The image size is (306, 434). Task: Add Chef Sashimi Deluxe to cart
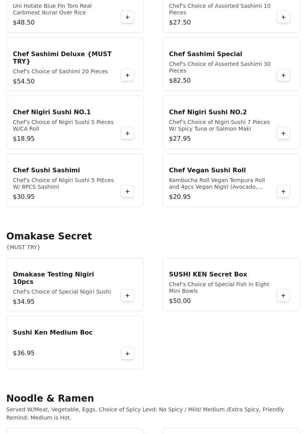(x=127, y=75)
